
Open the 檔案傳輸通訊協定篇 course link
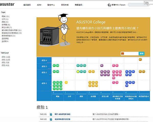pos(62,119)
